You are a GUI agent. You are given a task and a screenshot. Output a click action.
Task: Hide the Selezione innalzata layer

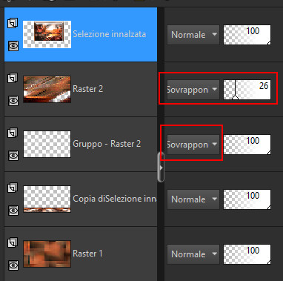point(13,46)
